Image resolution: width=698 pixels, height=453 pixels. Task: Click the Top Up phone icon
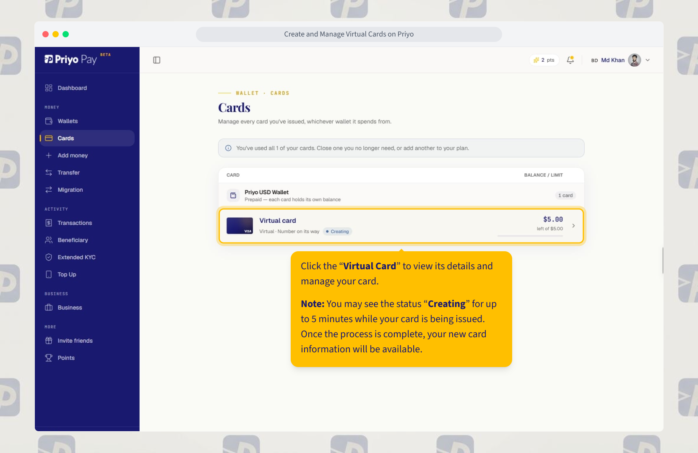pos(49,274)
